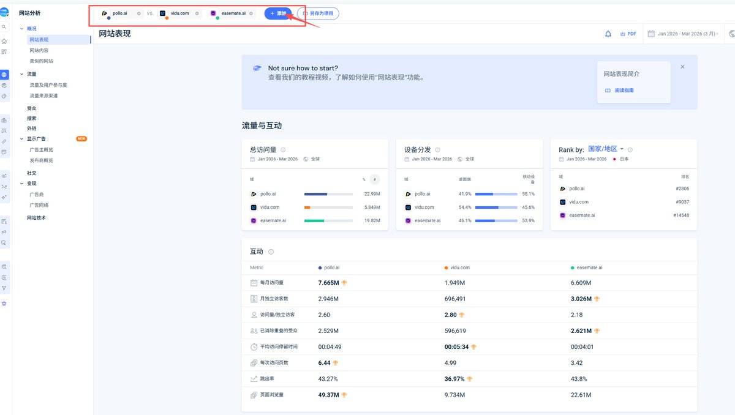Image resolution: width=735 pixels, height=415 pixels.
Task: Open 发布商概览 page
Action: pyautogui.click(x=42, y=160)
